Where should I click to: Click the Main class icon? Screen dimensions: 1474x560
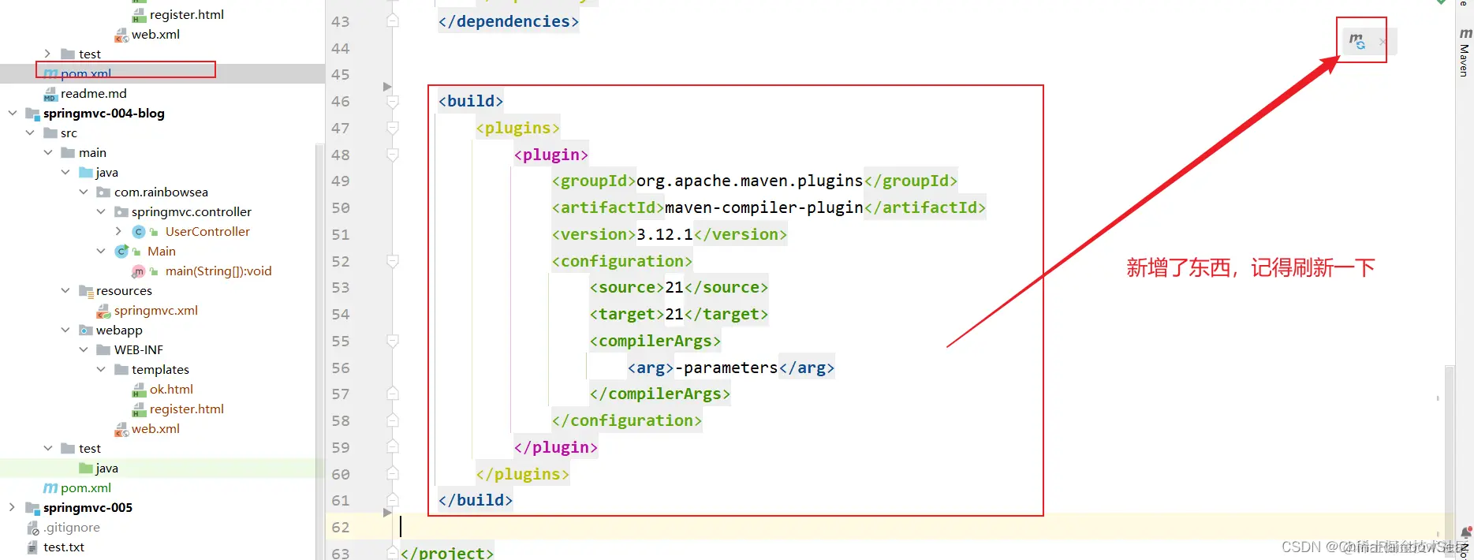[121, 251]
